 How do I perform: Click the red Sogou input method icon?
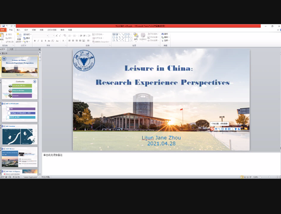point(212,129)
